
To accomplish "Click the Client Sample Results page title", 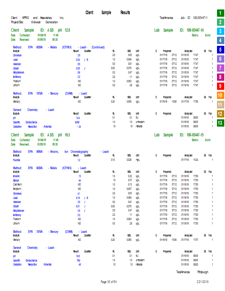I will [x=108, y=13].
